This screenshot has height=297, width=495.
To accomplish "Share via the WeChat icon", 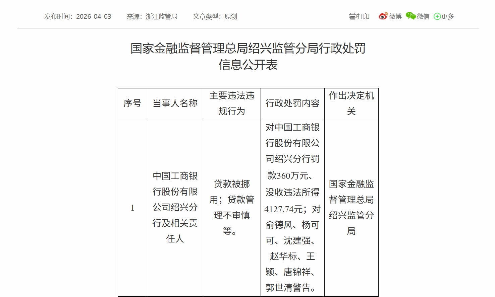I will tap(410, 16).
